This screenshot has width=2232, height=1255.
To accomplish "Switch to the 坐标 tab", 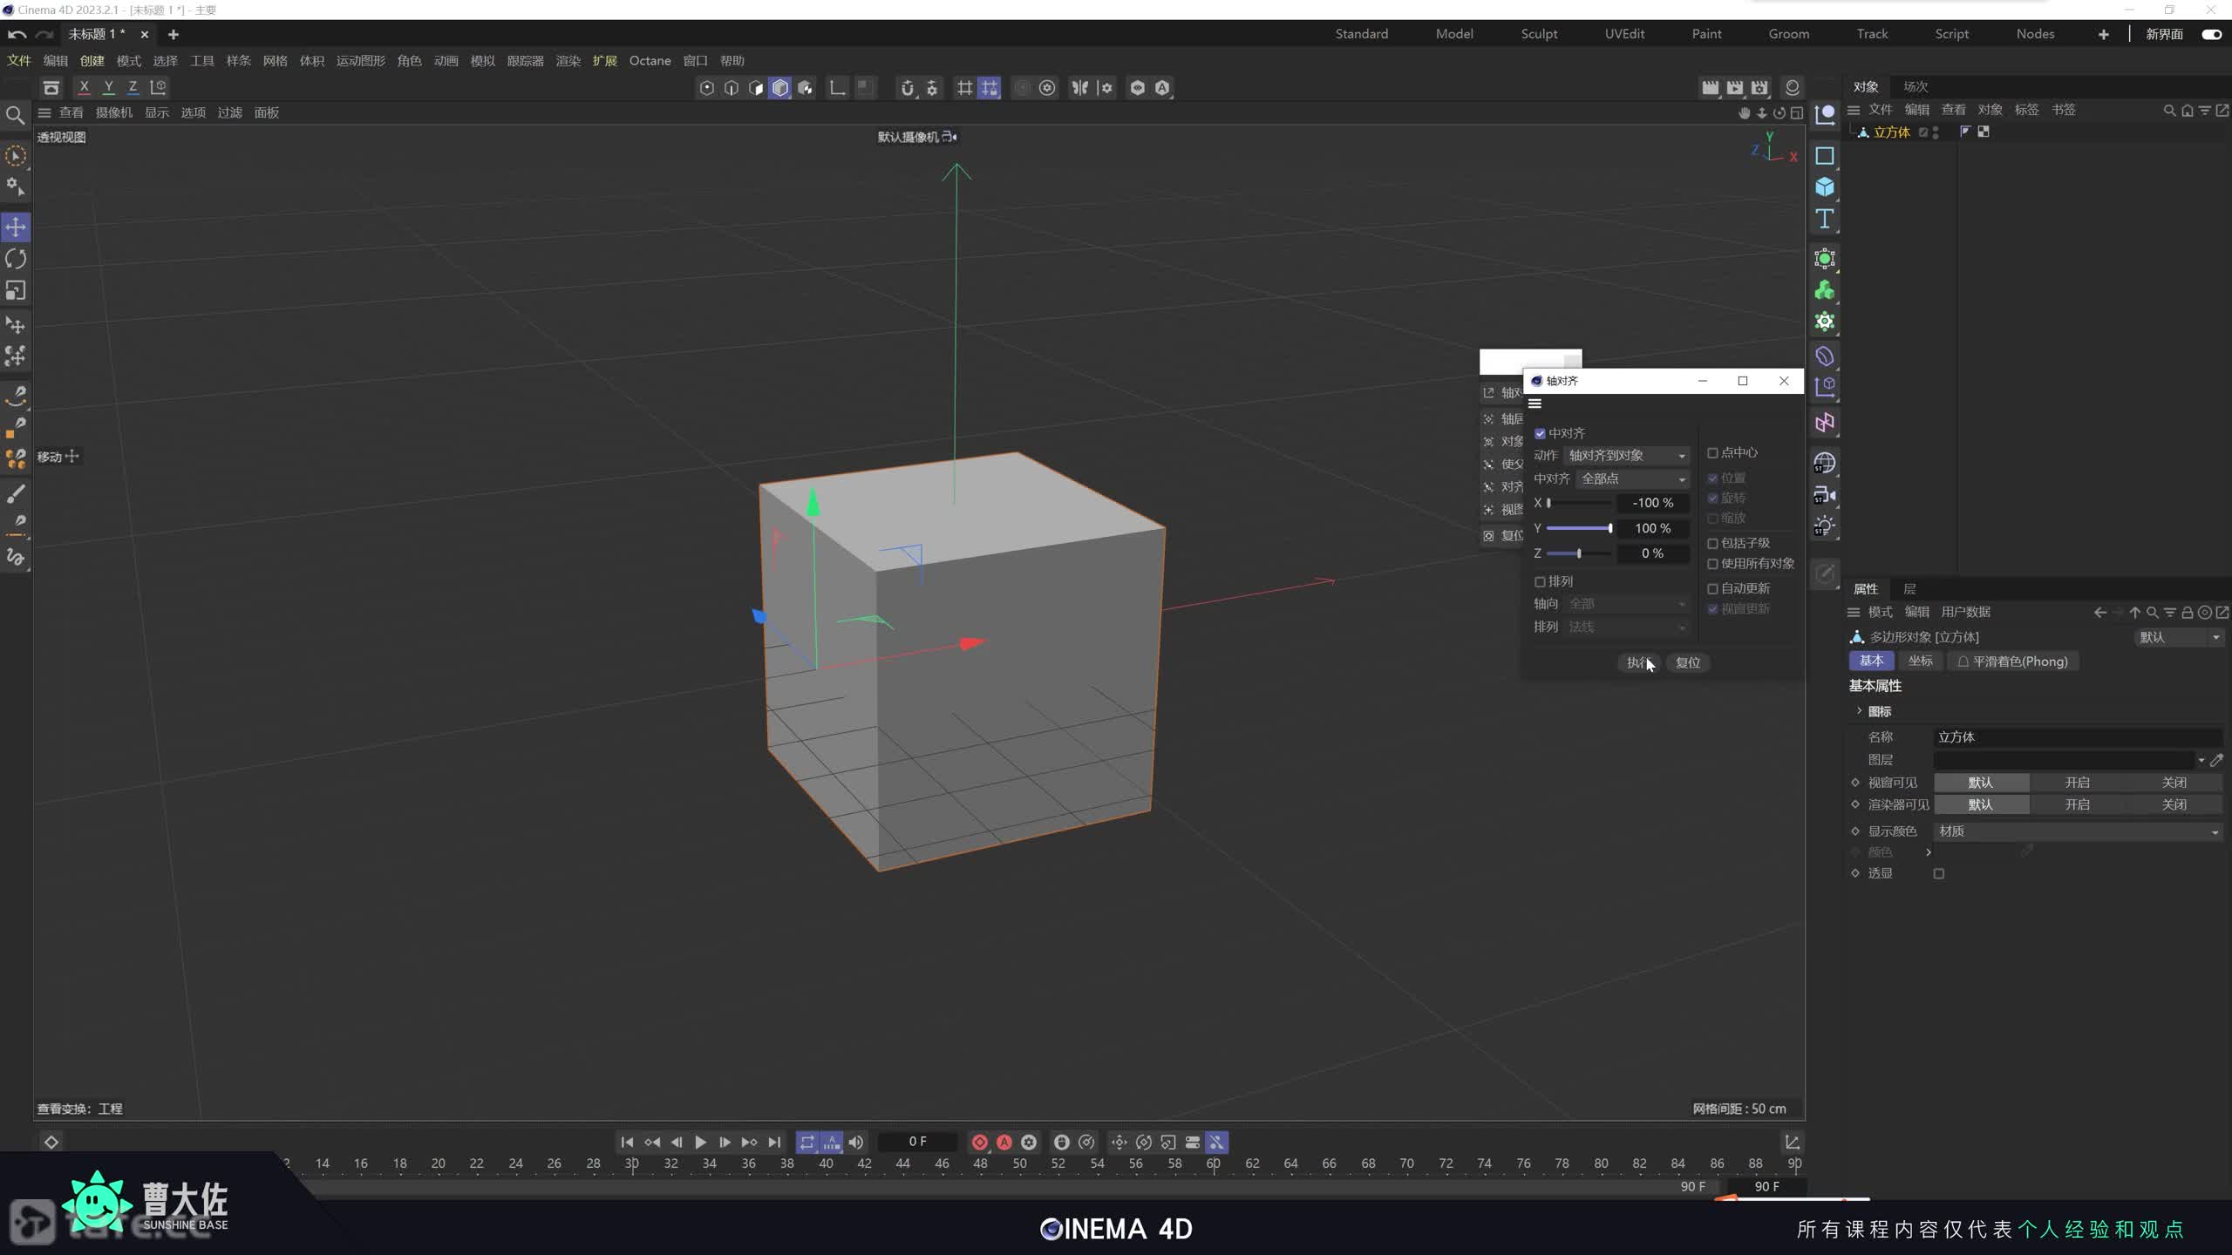I will [x=1920, y=661].
